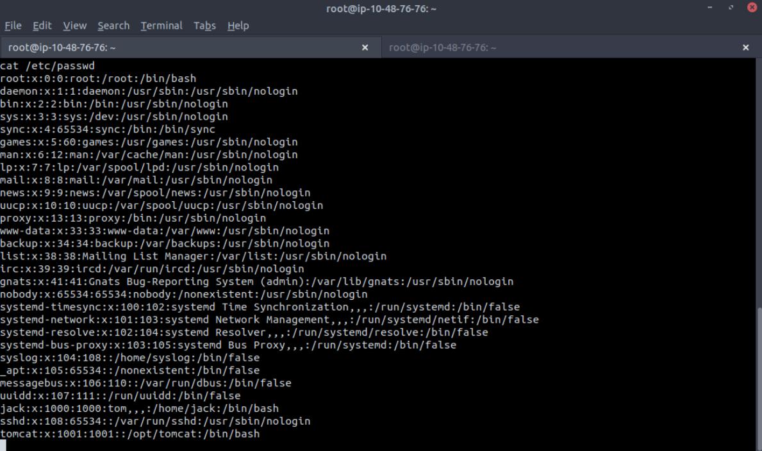The height and width of the screenshot is (451, 762).
Task: Close the second terminal tab
Action: click(745, 47)
